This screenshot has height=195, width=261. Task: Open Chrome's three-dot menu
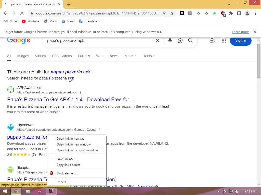tap(255, 13)
